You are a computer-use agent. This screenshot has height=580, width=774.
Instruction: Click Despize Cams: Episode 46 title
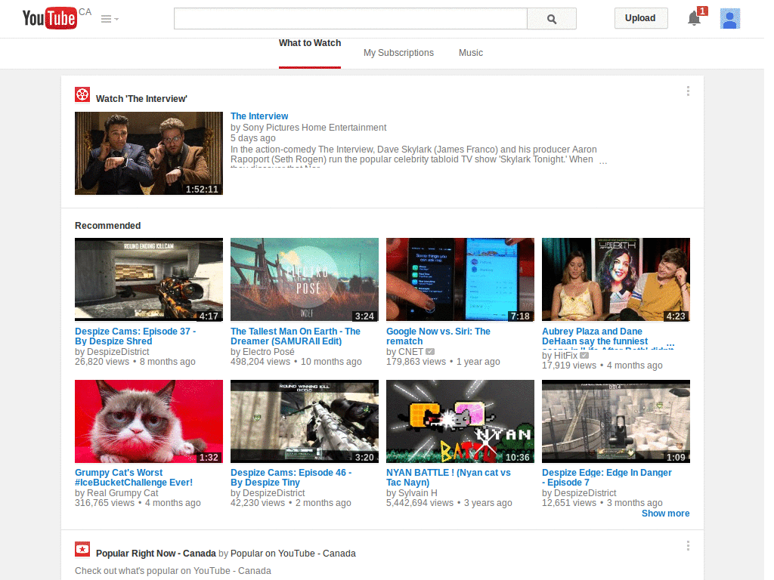291,477
